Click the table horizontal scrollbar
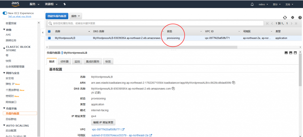The width and height of the screenshot is (303, 137). [x=143, y=47]
